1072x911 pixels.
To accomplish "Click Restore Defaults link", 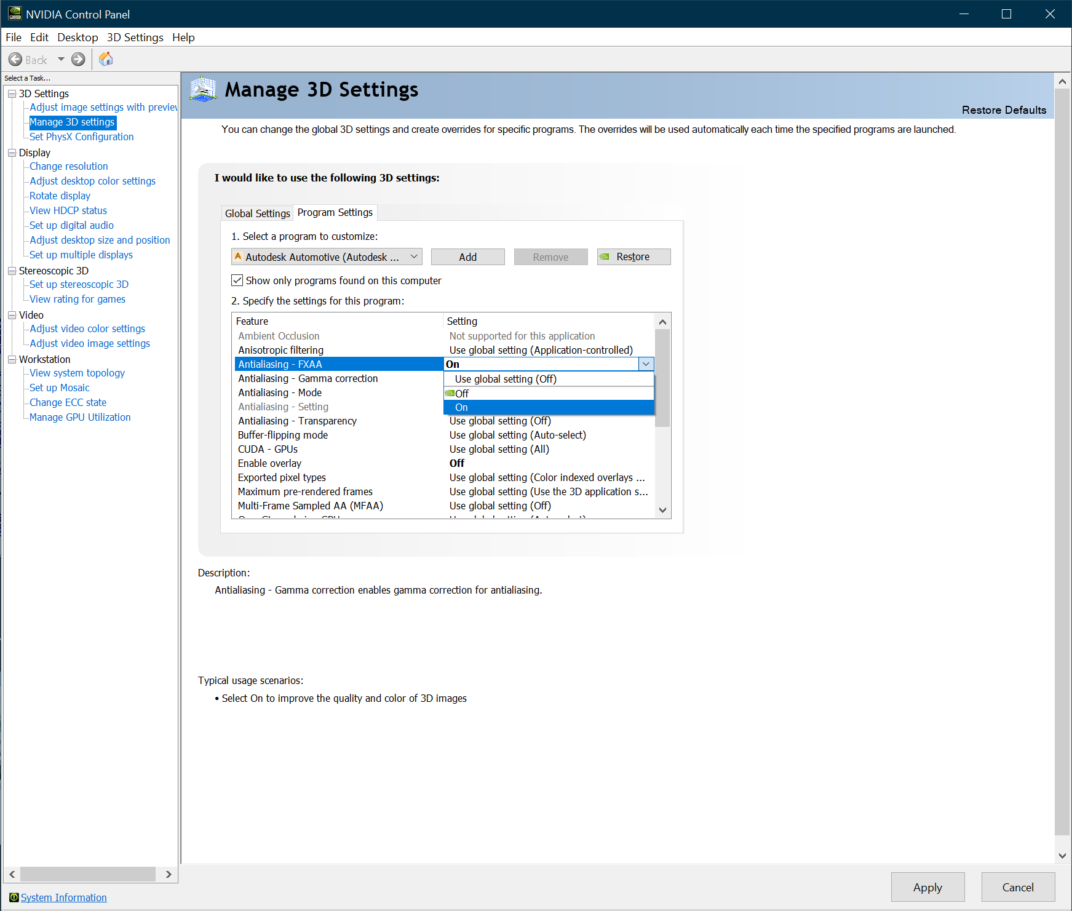I will point(1004,110).
